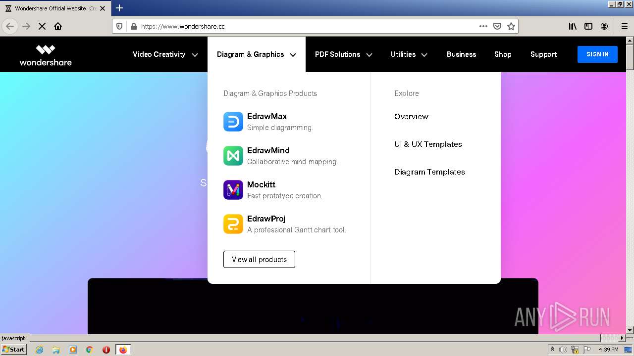Stop loading the page
The height and width of the screenshot is (356, 634).
(42, 26)
